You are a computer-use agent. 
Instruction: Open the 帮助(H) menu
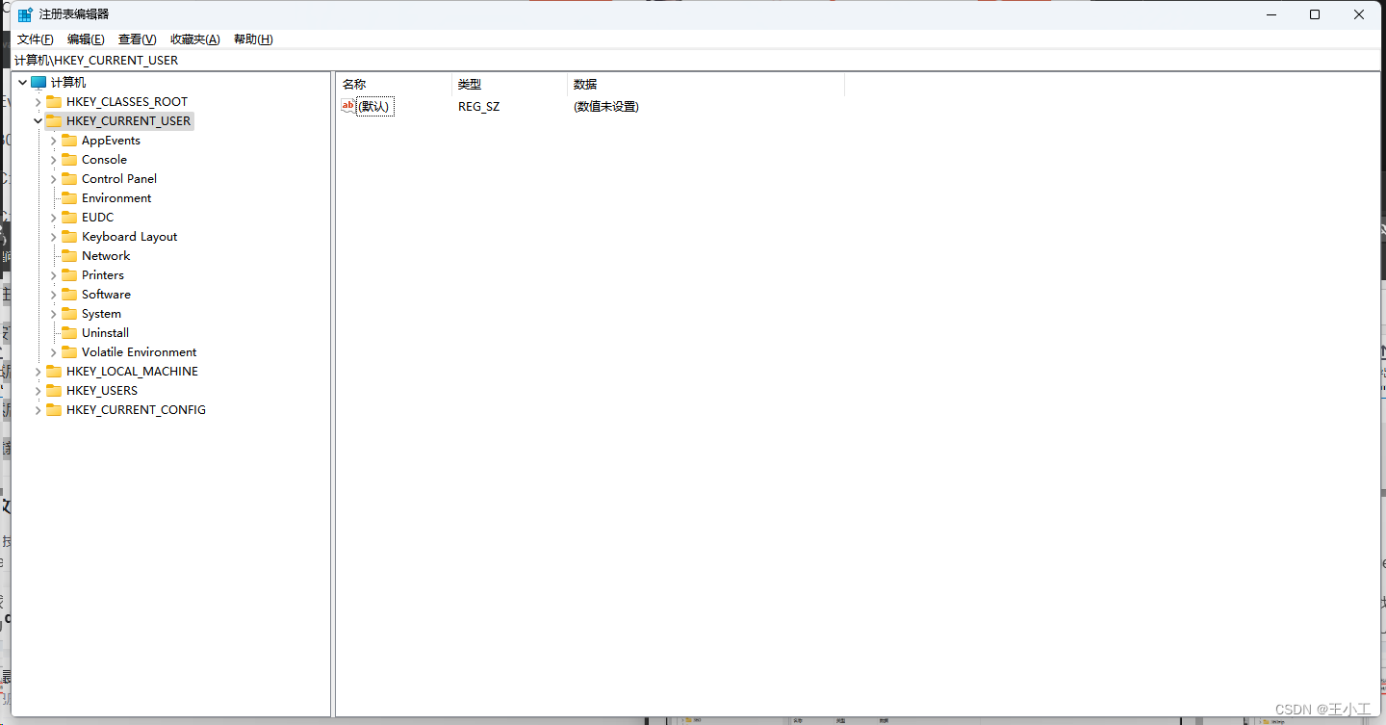click(253, 39)
